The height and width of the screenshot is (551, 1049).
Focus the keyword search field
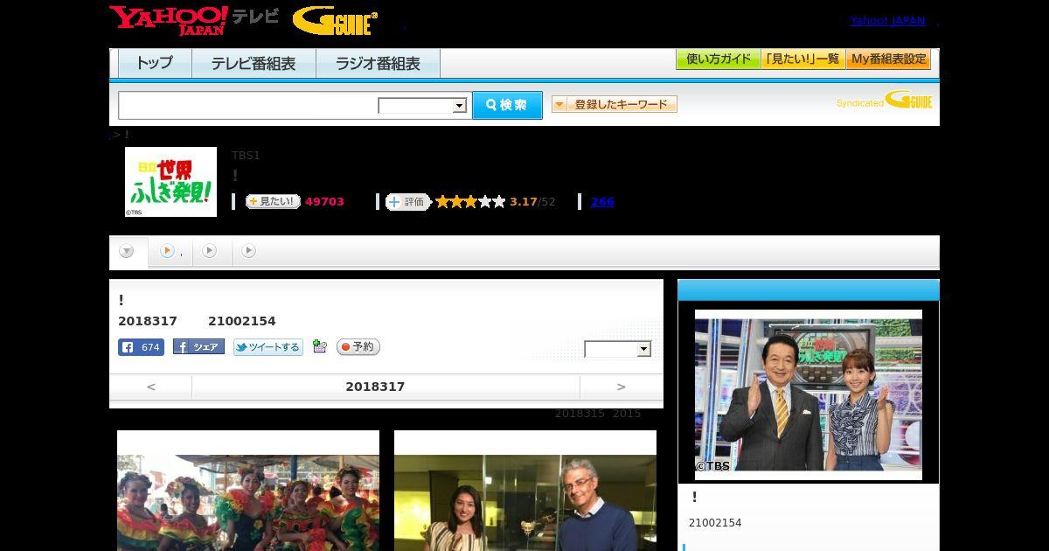(248, 105)
